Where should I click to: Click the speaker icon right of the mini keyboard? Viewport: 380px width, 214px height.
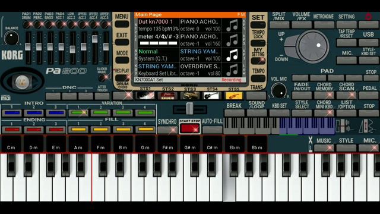click(344, 126)
